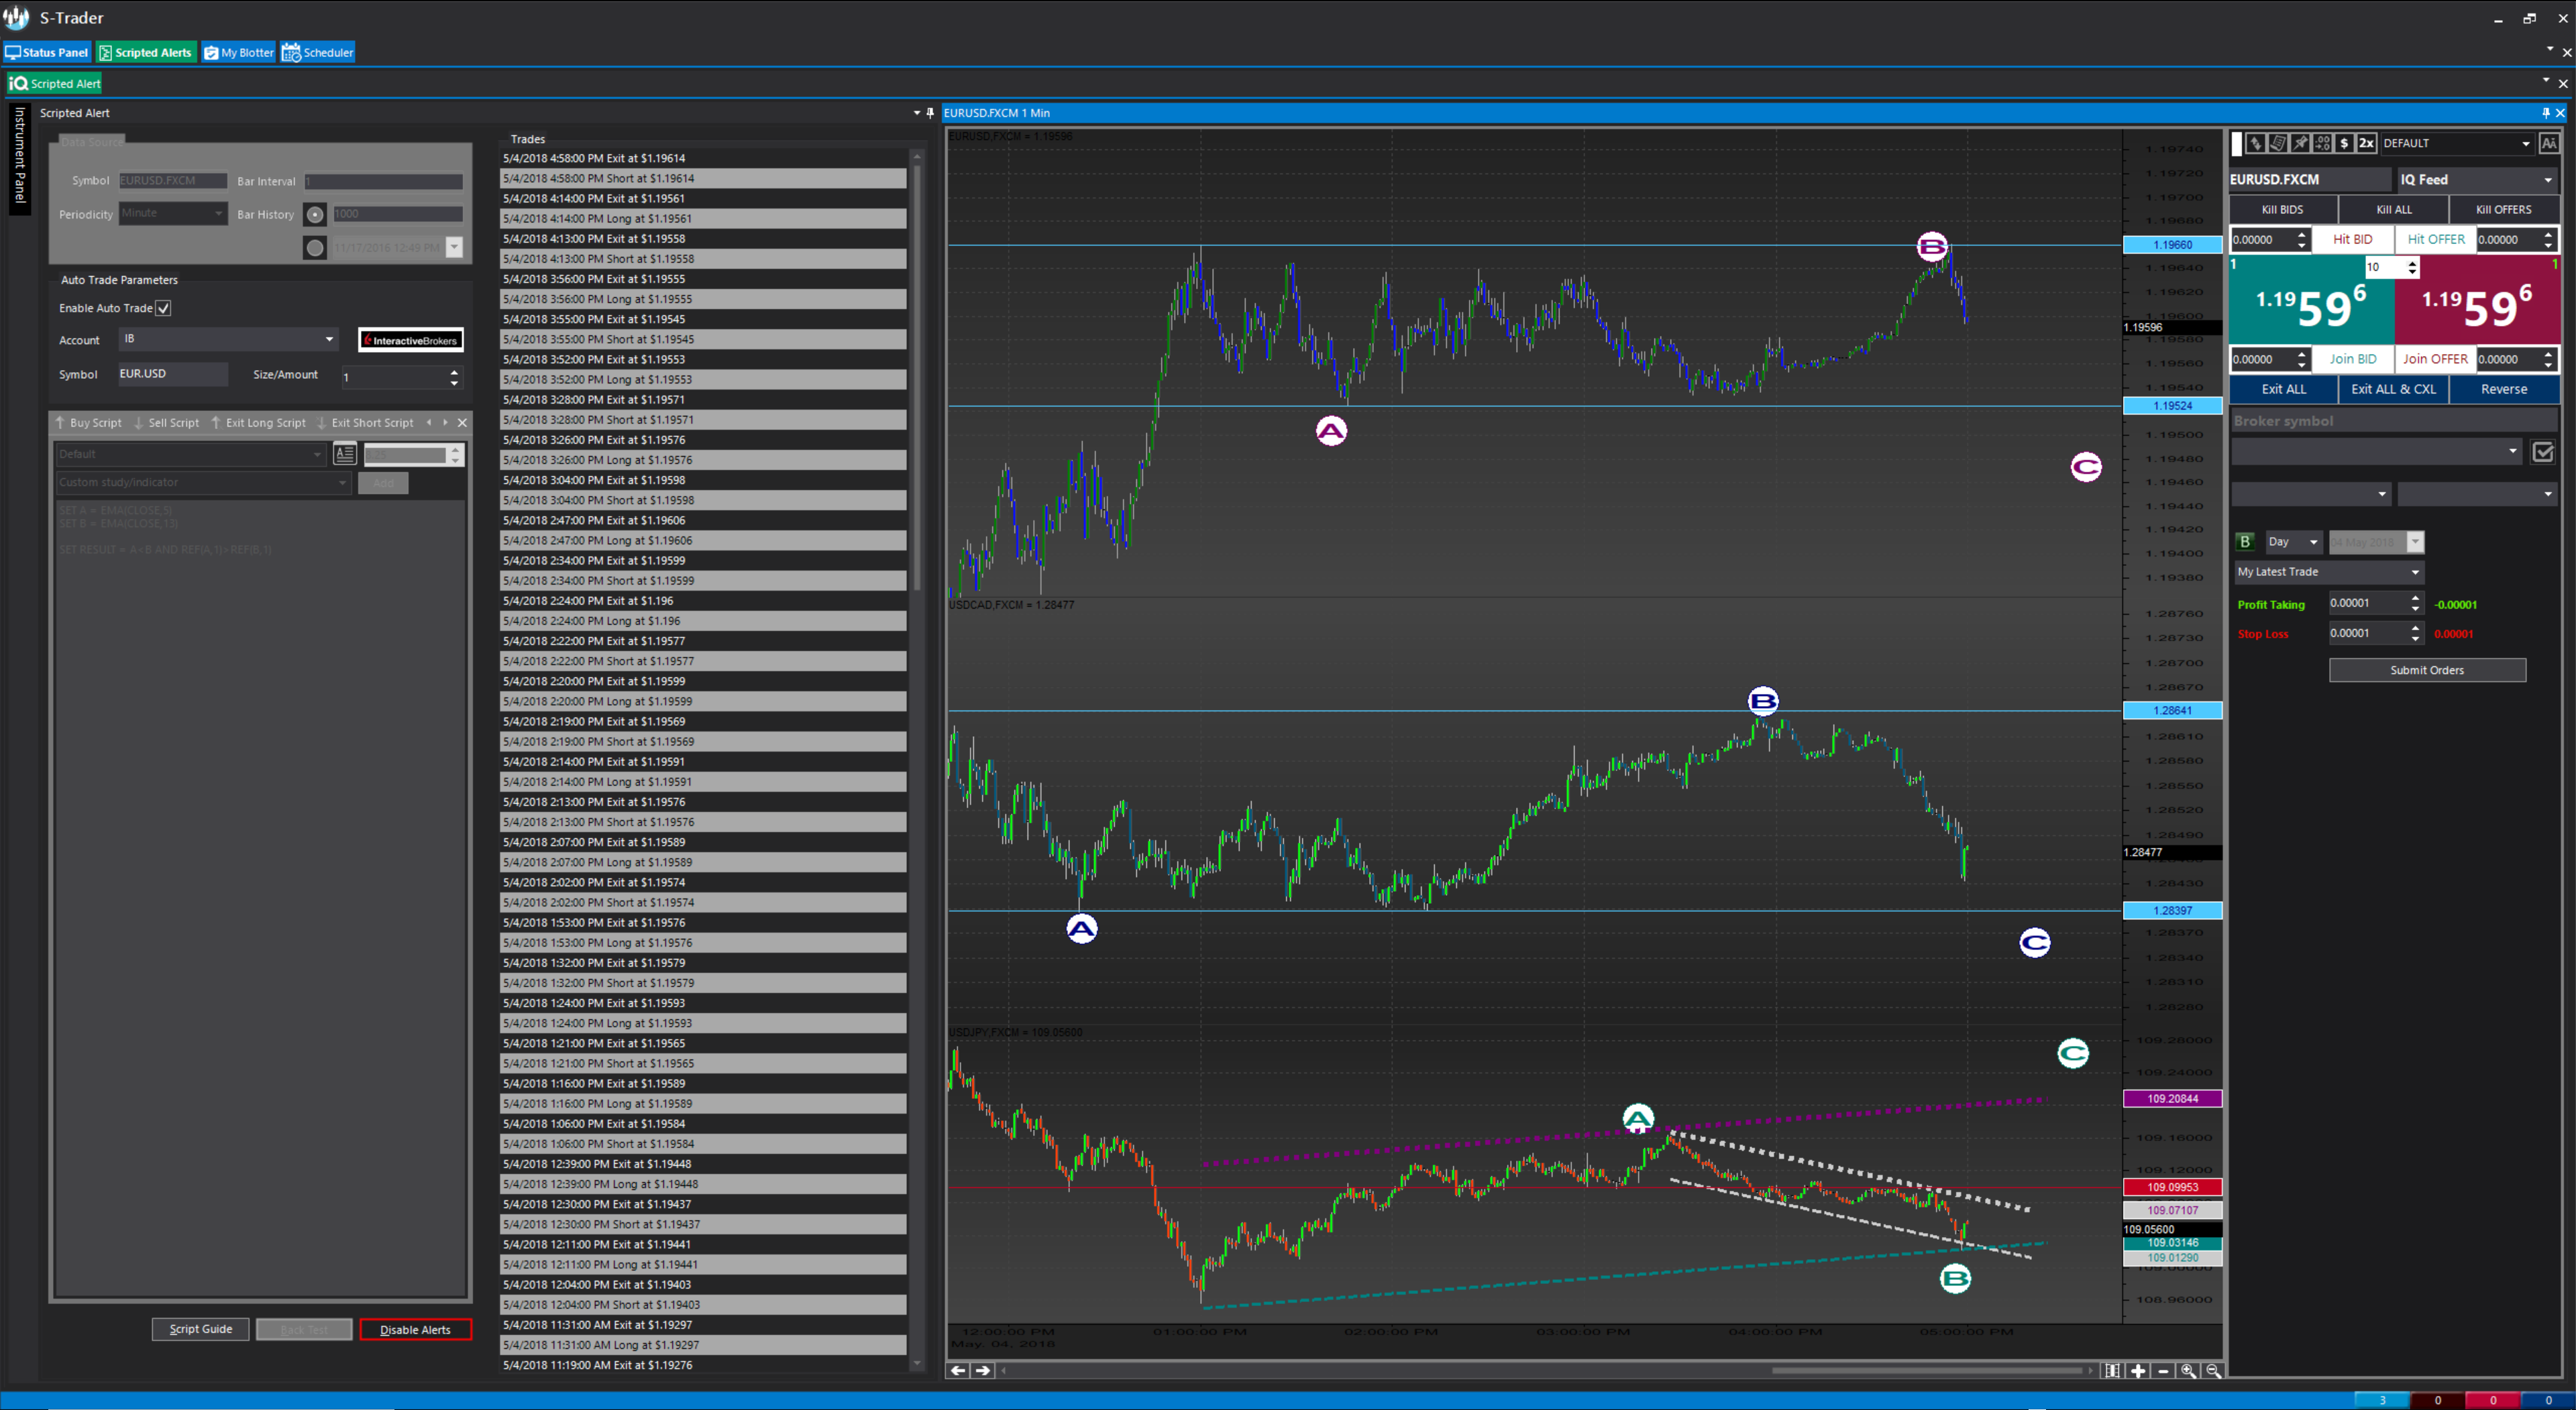
Task: Click the Disable Alerts button
Action: pyautogui.click(x=415, y=1329)
